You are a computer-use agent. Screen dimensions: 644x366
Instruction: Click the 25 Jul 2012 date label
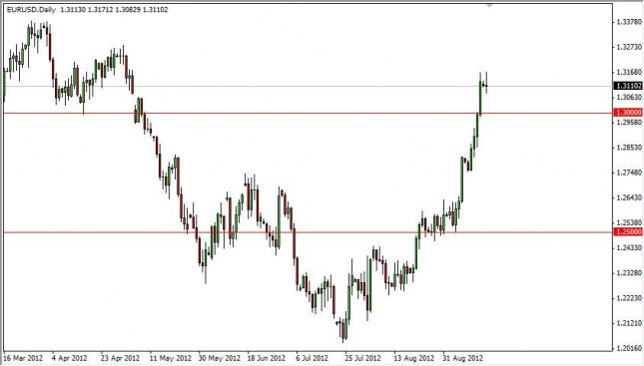pos(363,358)
